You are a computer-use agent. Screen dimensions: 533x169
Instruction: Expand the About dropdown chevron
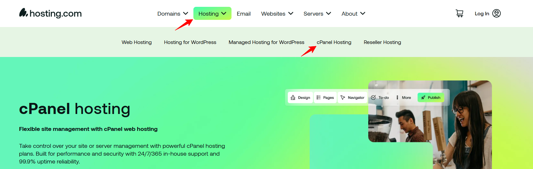[x=363, y=13]
